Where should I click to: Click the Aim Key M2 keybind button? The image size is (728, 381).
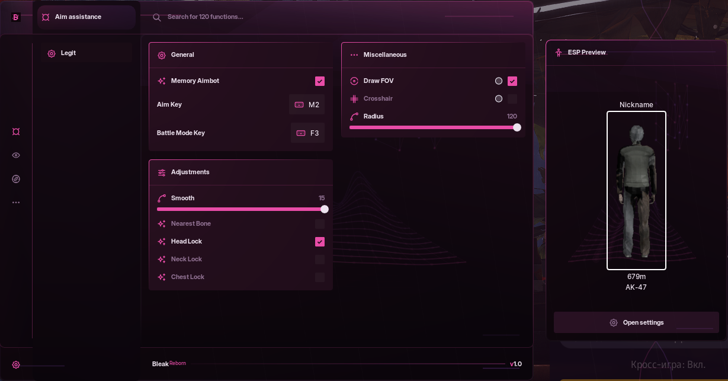coord(307,105)
